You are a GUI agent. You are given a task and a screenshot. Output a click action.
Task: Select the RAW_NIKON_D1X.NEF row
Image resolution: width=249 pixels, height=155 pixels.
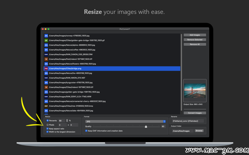tap(112, 78)
